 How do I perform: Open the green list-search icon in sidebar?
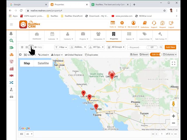tap(11, 48)
